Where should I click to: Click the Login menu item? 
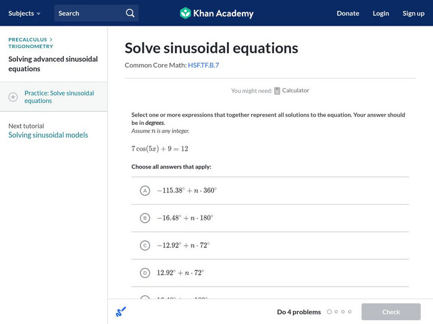[x=380, y=13]
